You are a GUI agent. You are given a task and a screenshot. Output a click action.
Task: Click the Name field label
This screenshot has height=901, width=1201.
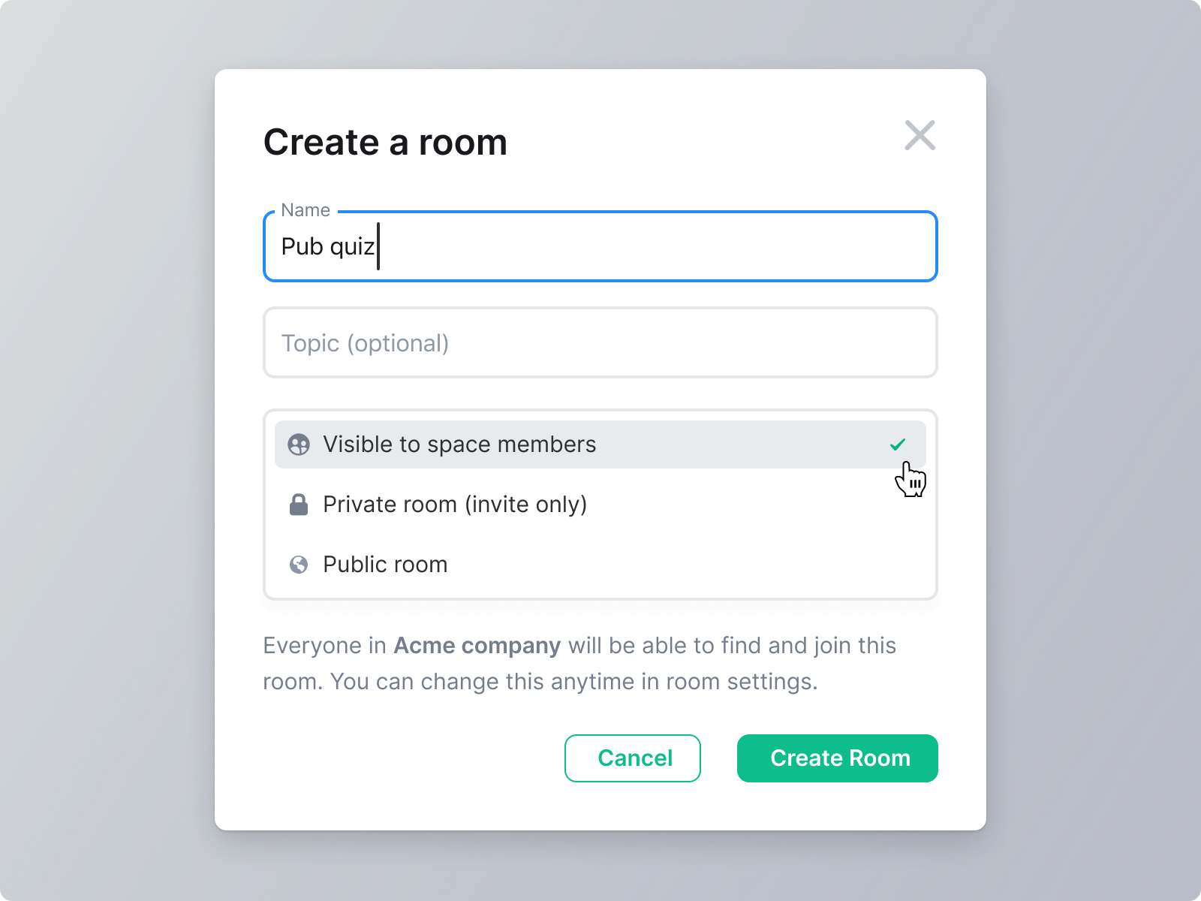tap(306, 210)
